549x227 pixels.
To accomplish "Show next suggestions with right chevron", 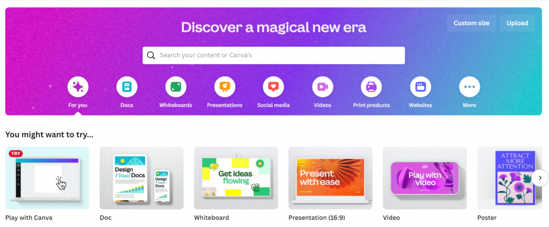I will tap(540, 178).
